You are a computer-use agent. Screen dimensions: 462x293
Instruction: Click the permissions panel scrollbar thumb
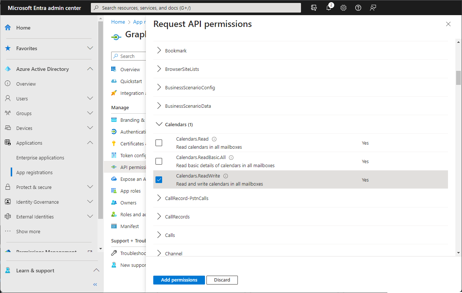coord(459,77)
